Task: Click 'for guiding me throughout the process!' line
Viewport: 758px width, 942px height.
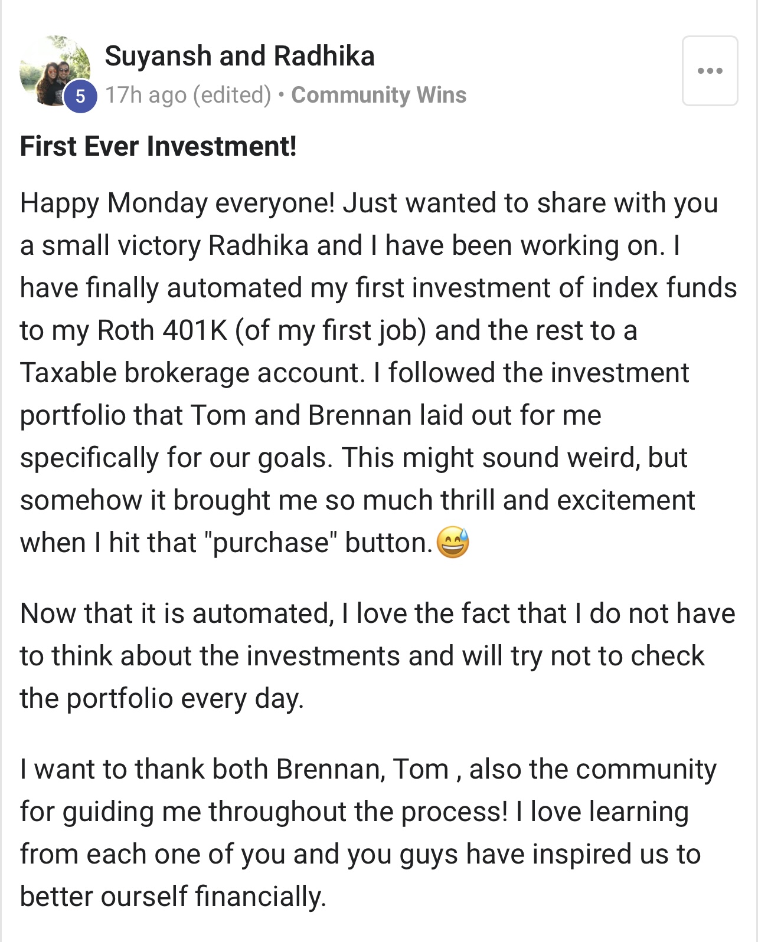Action: [x=264, y=812]
